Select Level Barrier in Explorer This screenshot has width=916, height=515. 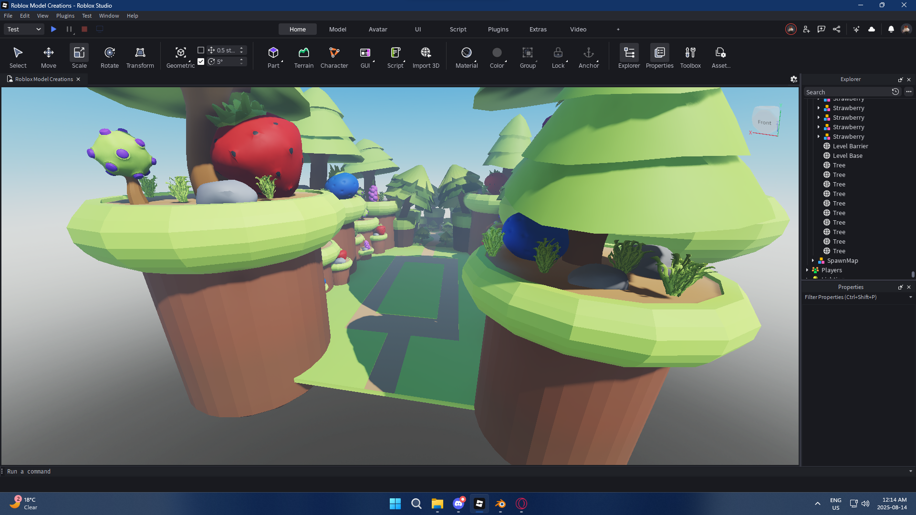[x=850, y=146]
